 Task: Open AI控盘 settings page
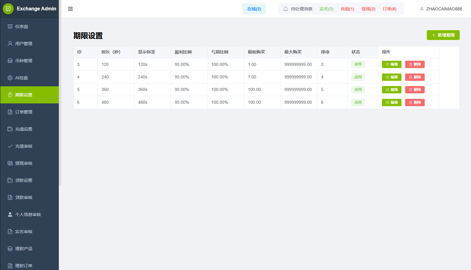22,78
